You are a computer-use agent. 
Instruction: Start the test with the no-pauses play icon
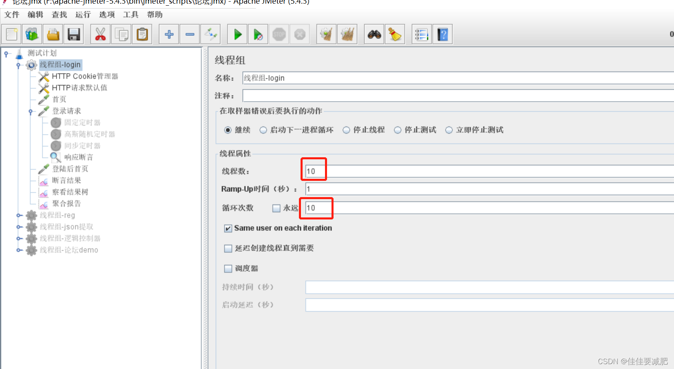258,35
